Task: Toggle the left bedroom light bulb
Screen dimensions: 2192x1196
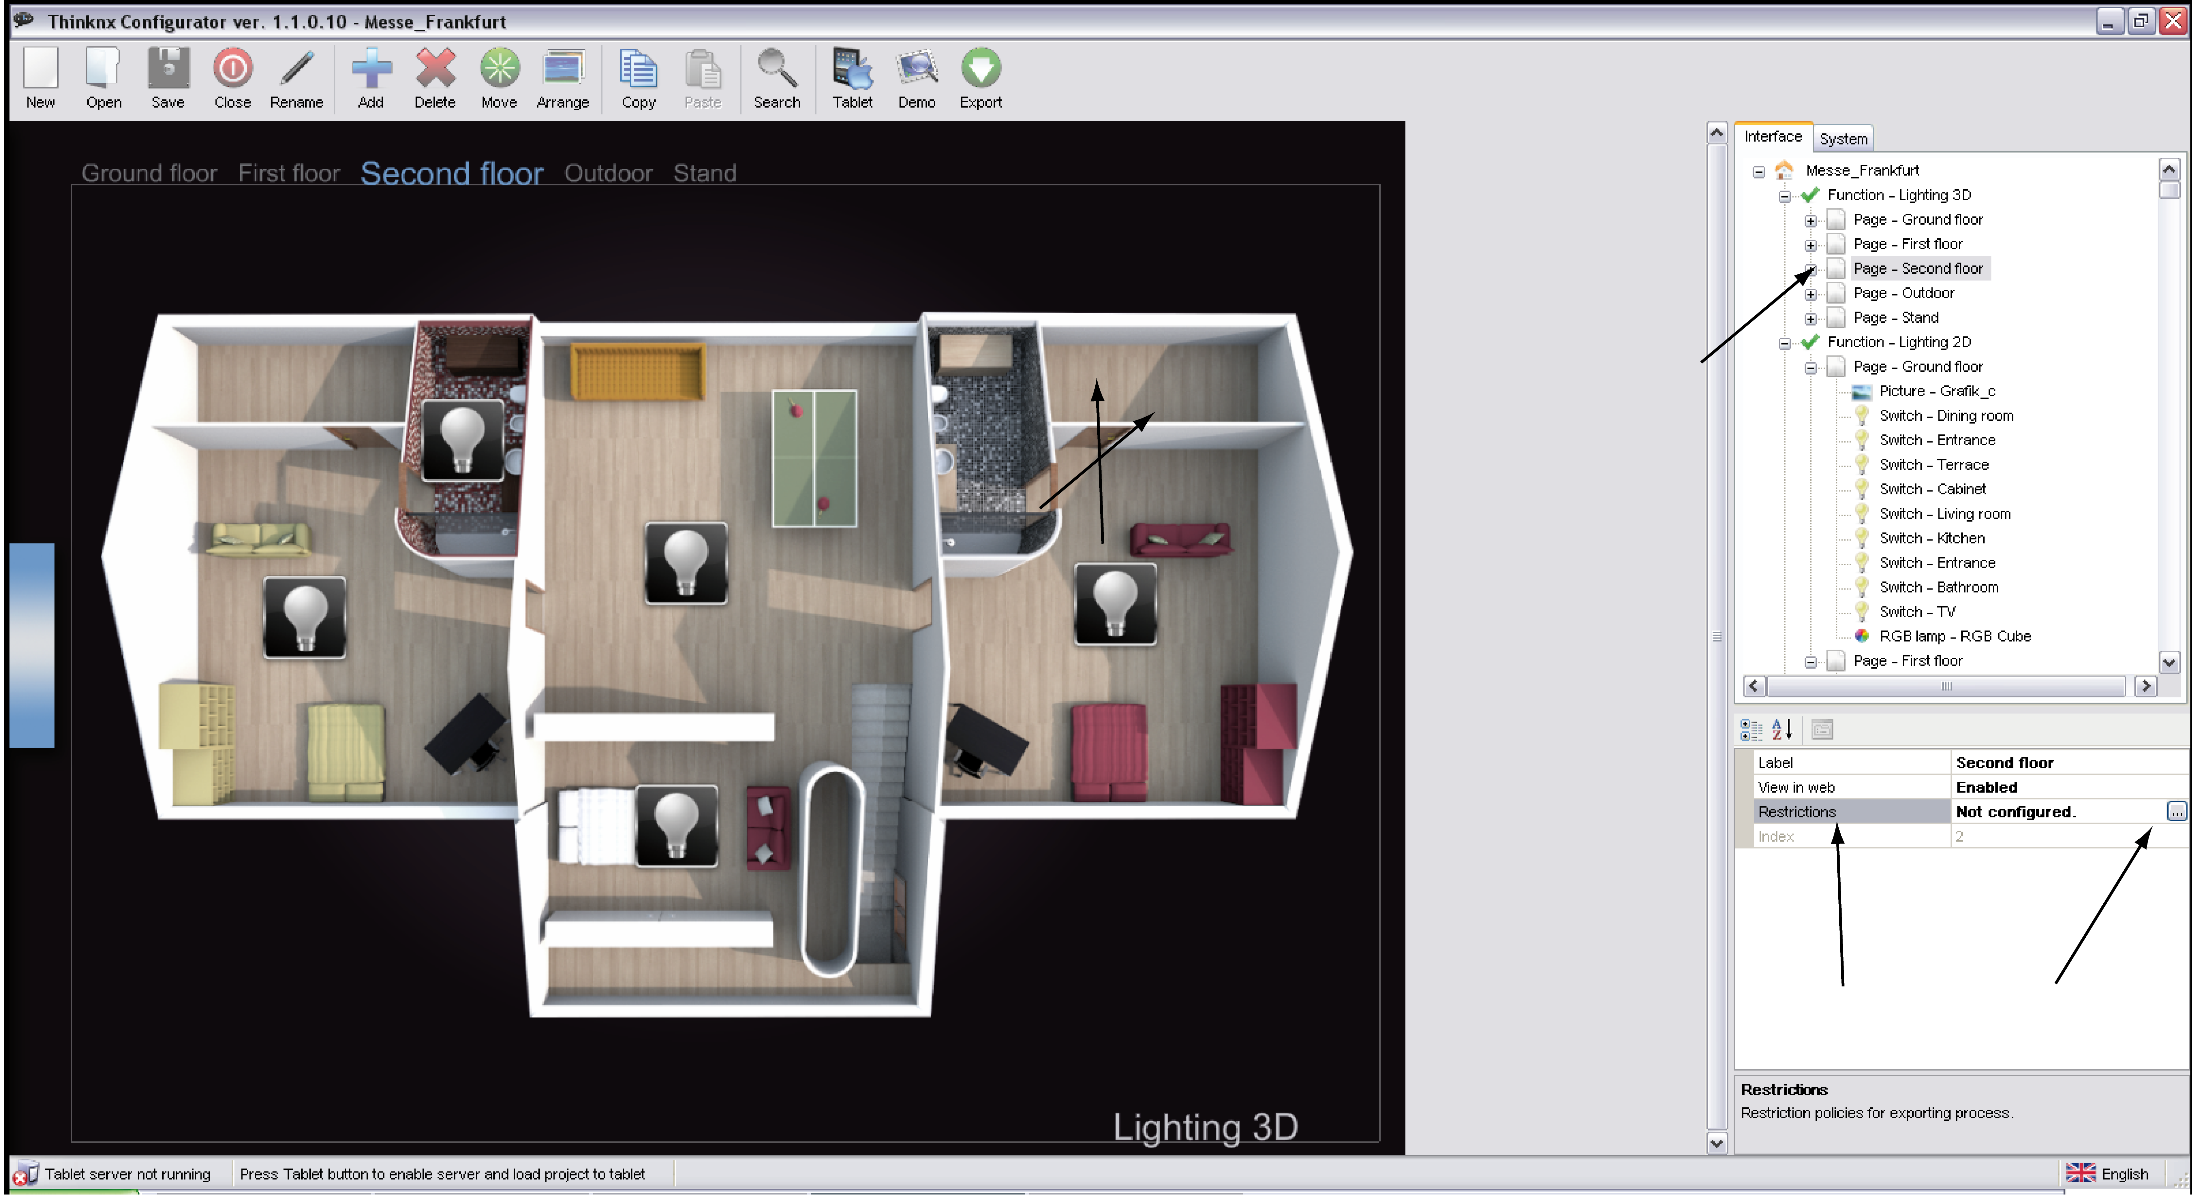Action: click(x=305, y=618)
